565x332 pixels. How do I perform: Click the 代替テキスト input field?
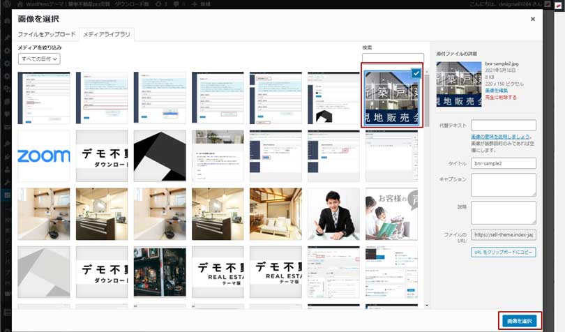coord(503,125)
